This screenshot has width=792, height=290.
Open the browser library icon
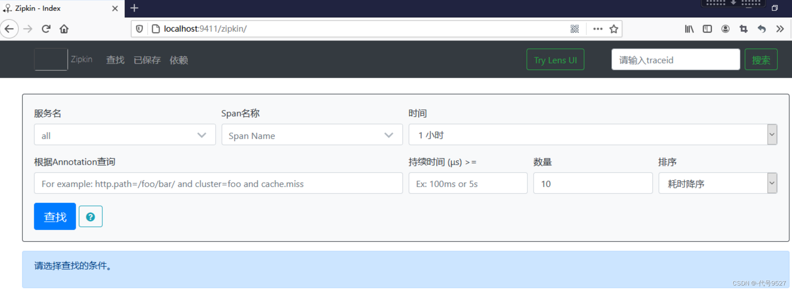(x=689, y=29)
